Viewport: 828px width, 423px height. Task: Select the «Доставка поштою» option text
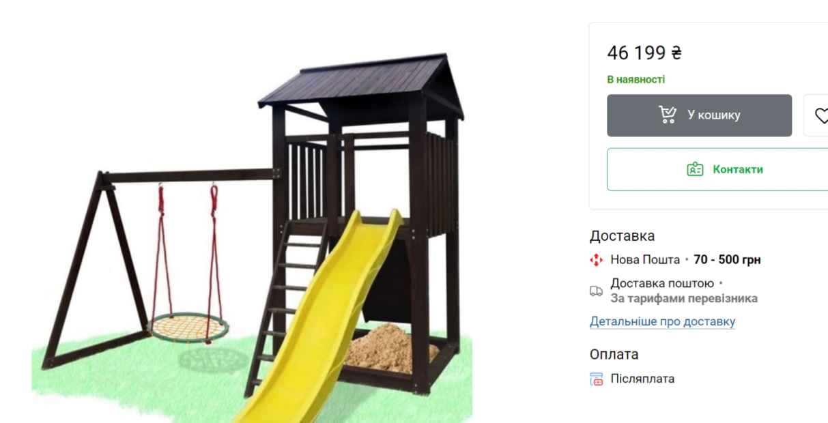662,283
